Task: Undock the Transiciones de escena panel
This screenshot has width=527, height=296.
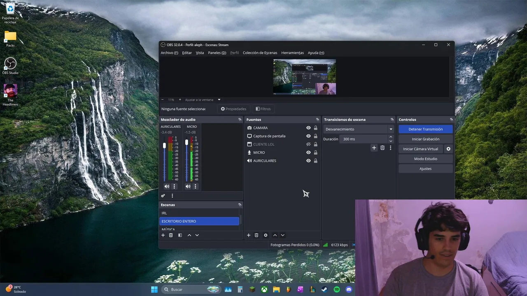Action: pyautogui.click(x=392, y=120)
